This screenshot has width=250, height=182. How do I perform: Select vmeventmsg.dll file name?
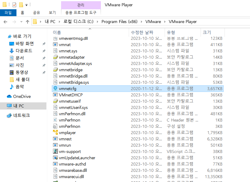click(73, 38)
